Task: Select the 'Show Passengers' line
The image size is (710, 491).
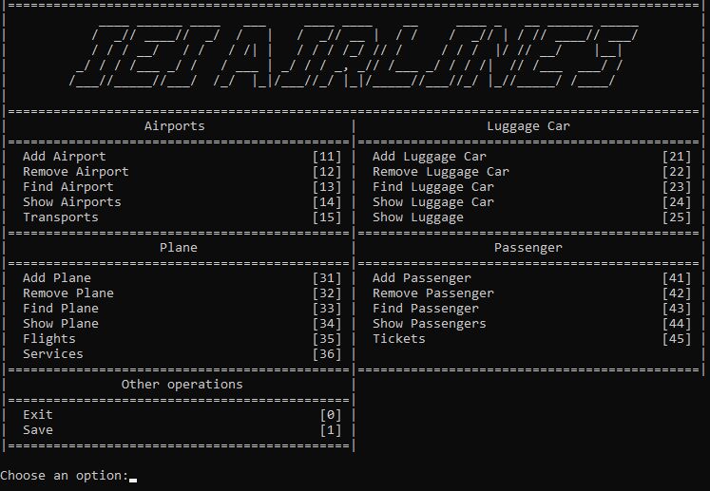Action: [430, 324]
